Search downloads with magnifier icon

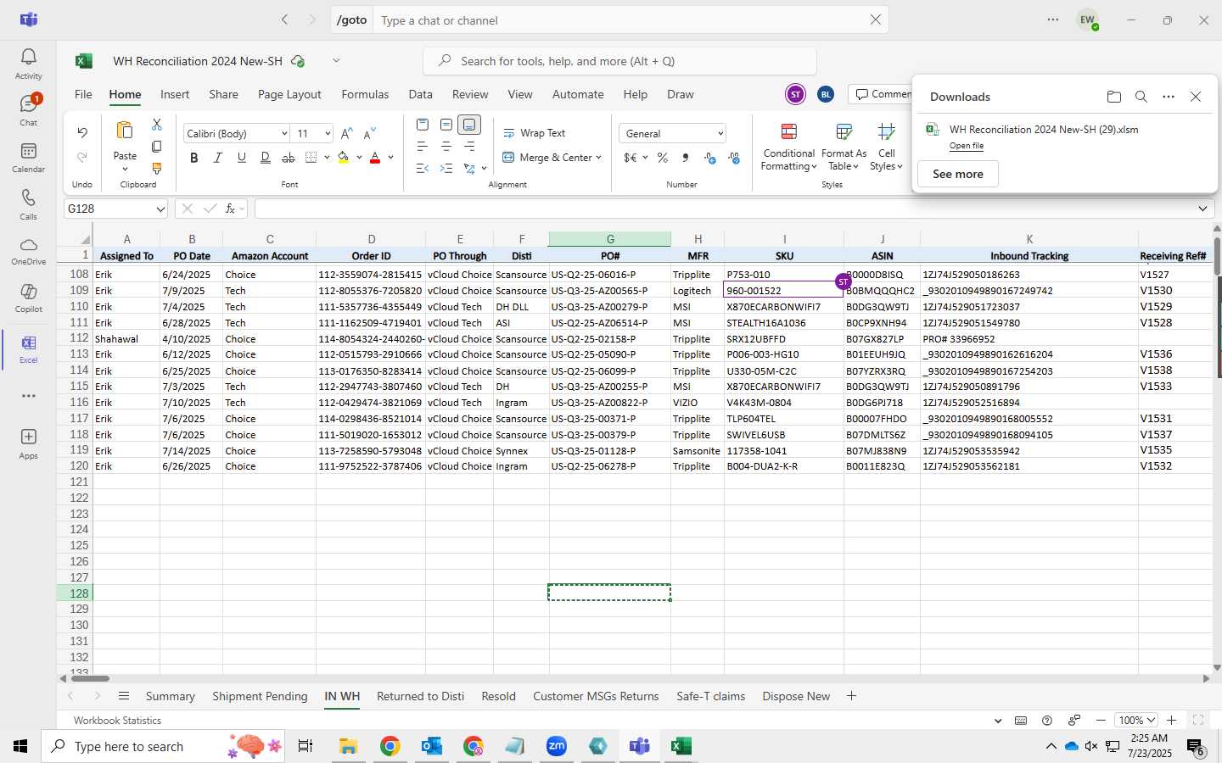(1141, 97)
